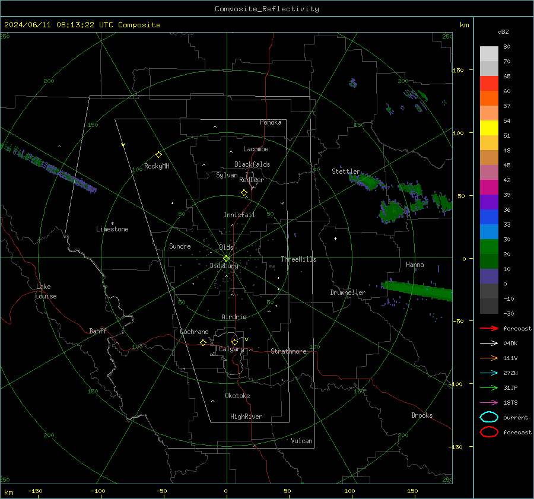
Task: Click the yellow diamond marker at Didsbury radar center
Action: (226, 259)
